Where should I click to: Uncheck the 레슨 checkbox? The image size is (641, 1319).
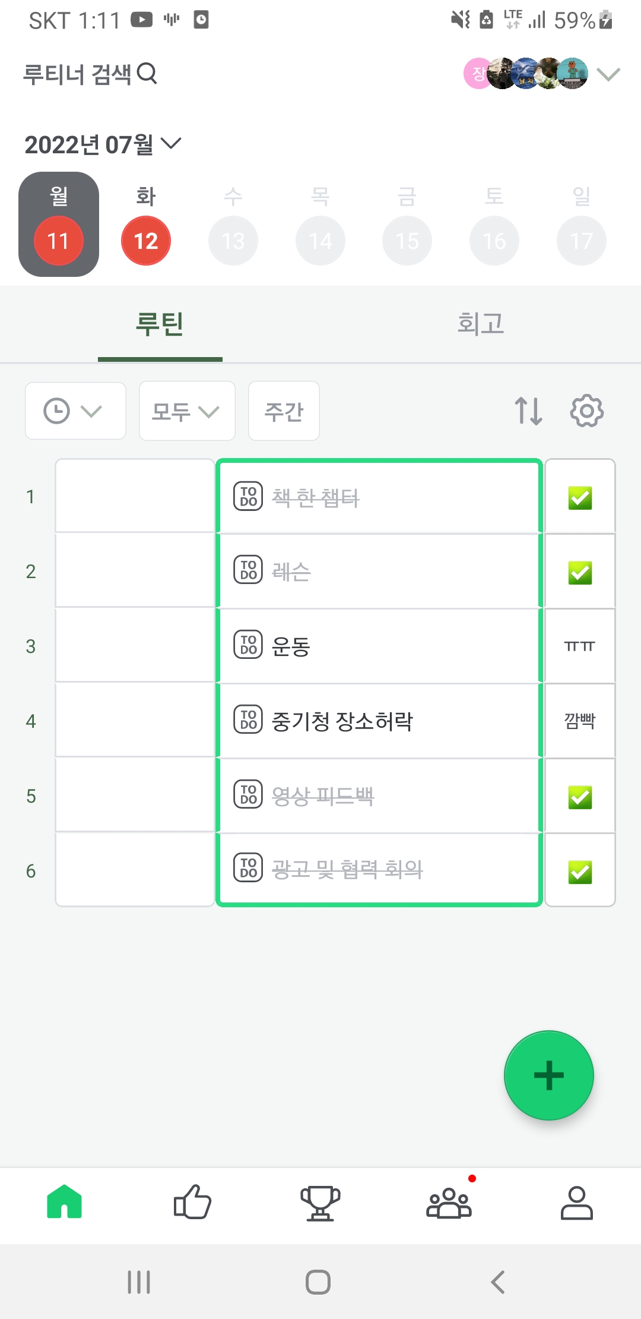580,573
